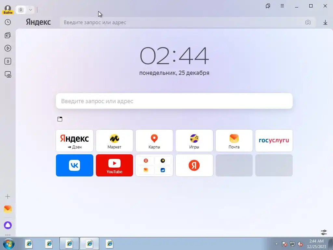333x250 pixels.
Task: Add a sidebar app with plus icon
Action: click(8, 196)
